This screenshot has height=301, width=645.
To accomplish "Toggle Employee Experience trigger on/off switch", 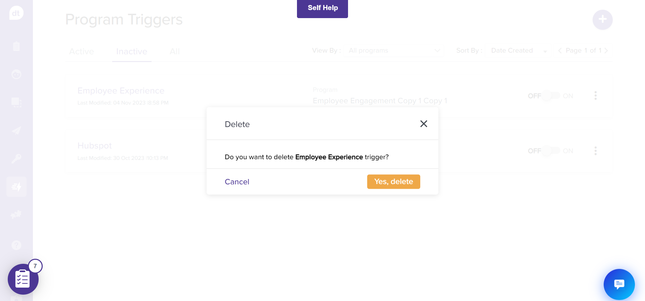I will click(551, 96).
